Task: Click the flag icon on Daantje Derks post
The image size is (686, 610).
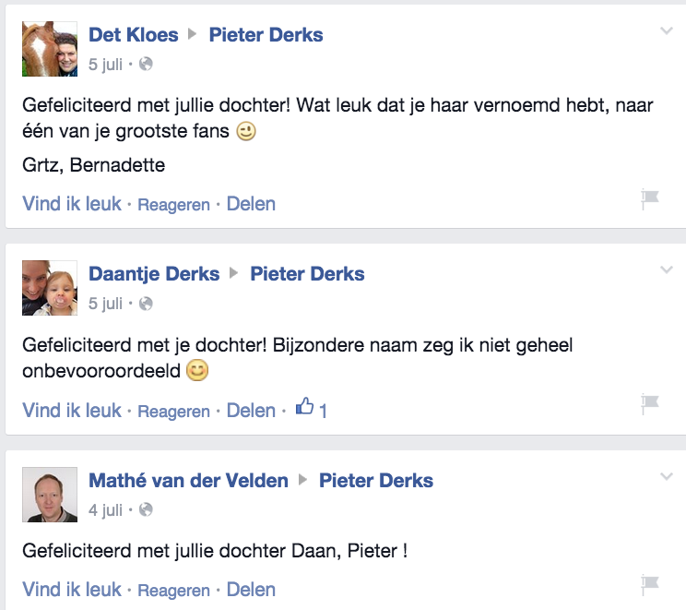Action: coord(650,404)
